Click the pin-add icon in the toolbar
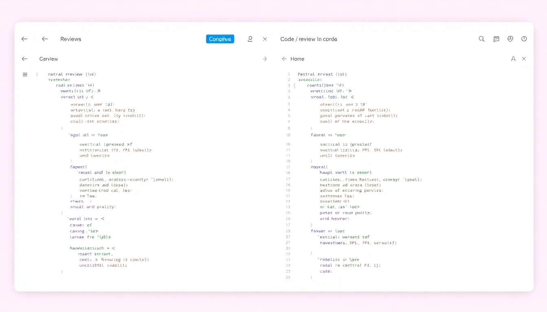This screenshot has width=547, height=312. (x=510, y=39)
